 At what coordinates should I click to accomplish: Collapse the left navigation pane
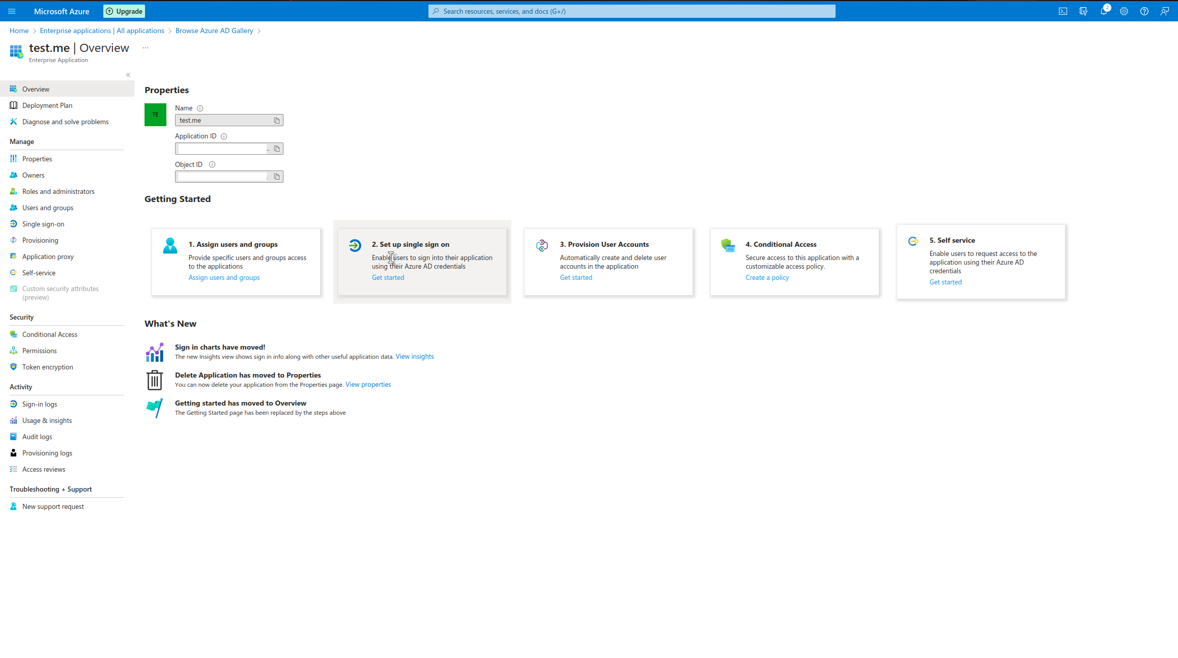128,75
